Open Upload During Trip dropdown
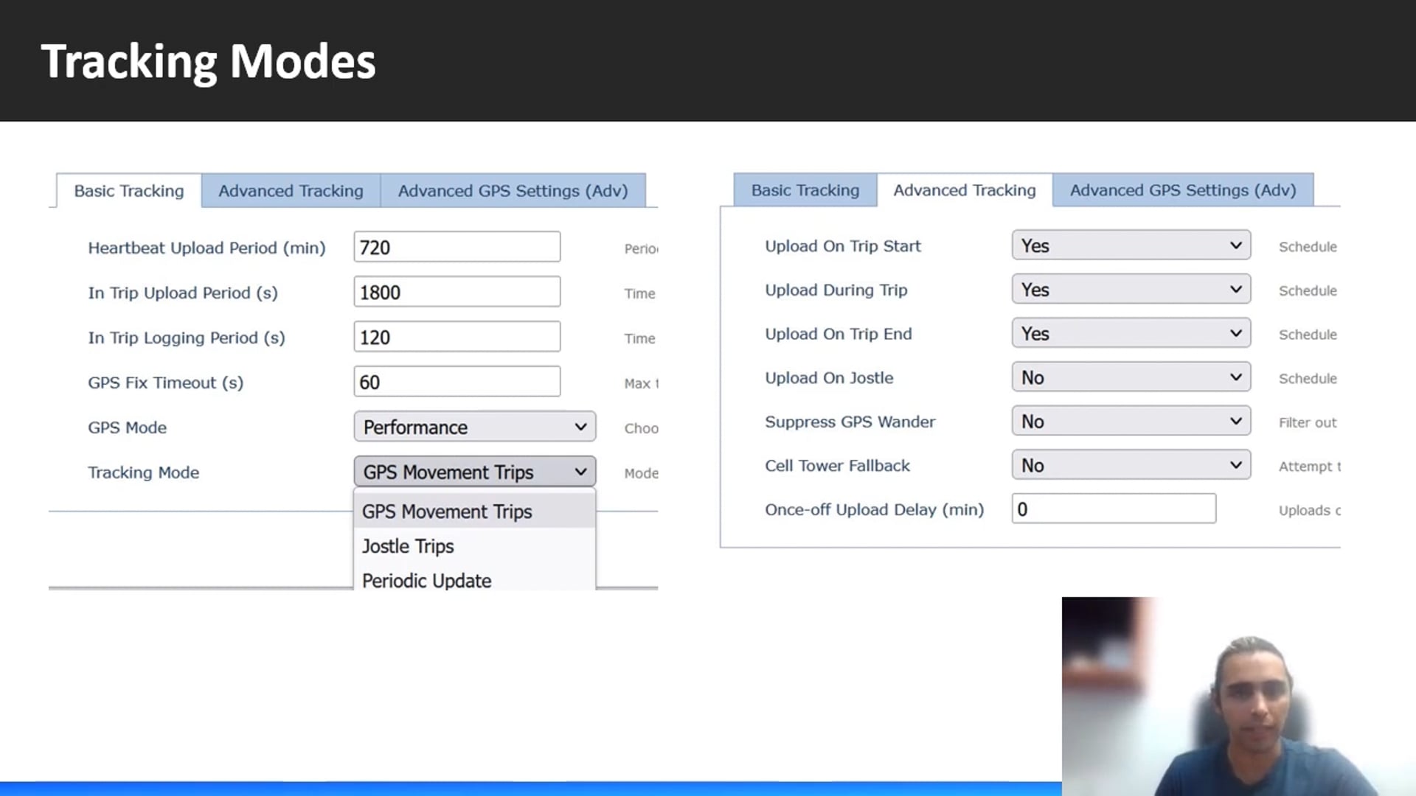 click(x=1131, y=290)
